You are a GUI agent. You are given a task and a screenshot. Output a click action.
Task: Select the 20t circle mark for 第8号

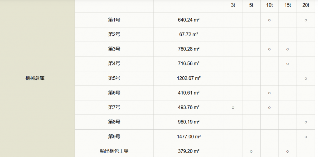(306, 122)
